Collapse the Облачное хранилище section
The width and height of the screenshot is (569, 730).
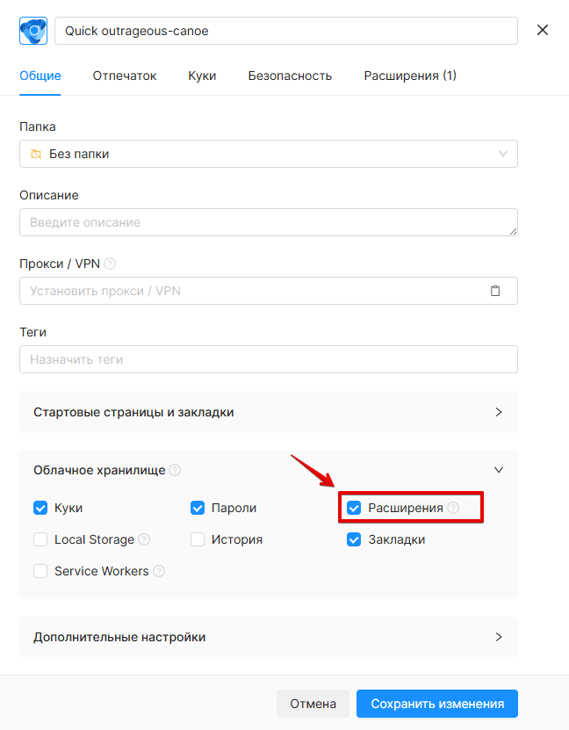tap(499, 470)
